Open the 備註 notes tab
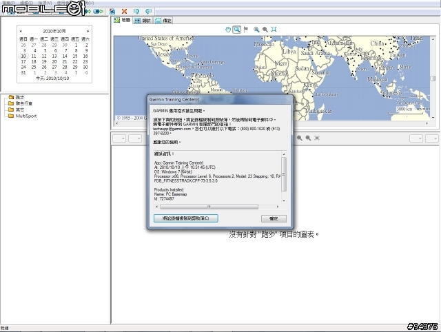This screenshot has width=441, height=332. coord(165,21)
